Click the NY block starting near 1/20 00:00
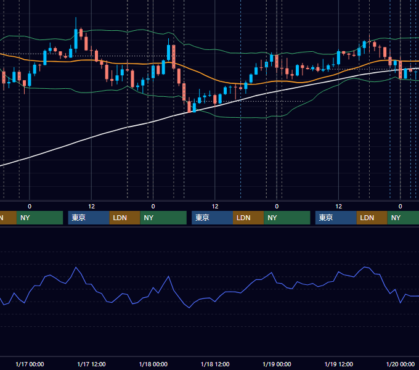The height and width of the screenshot is (370, 419). [403, 218]
